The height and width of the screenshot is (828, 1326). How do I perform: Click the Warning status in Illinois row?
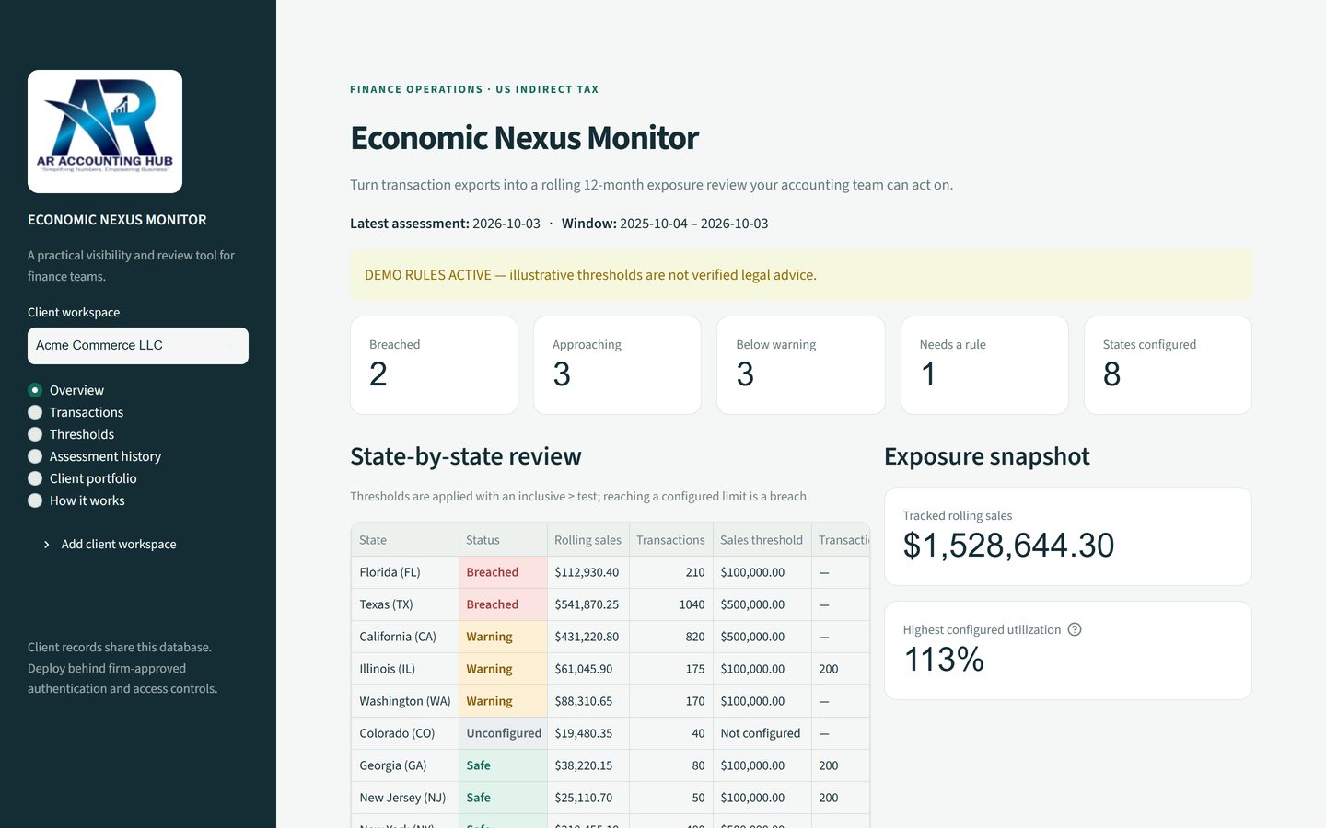coord(503,669)
